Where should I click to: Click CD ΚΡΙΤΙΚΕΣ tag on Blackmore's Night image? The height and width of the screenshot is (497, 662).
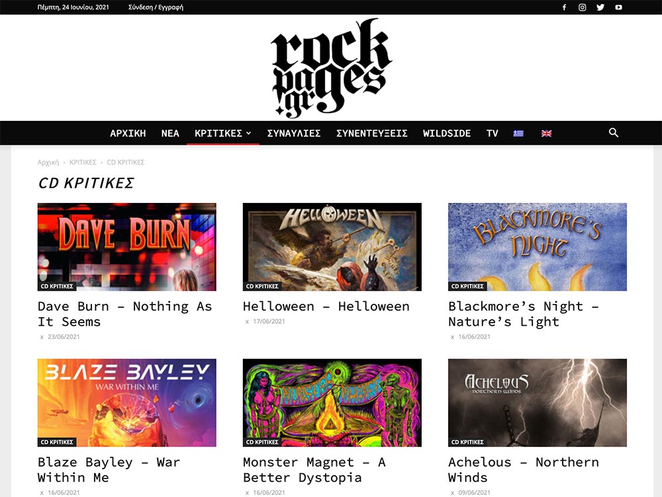(467, 286)
